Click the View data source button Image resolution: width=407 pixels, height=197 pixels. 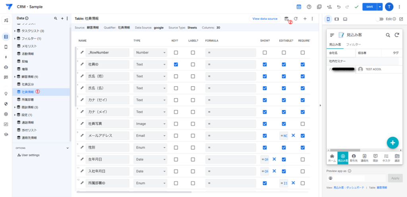[265, 19]
